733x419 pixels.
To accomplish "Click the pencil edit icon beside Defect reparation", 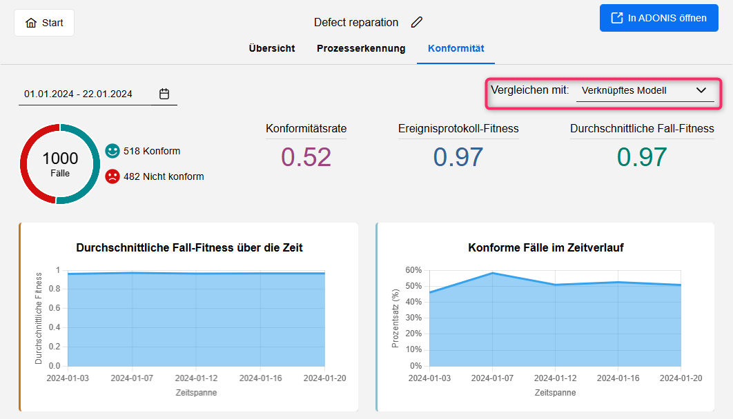I will point(416,22).
